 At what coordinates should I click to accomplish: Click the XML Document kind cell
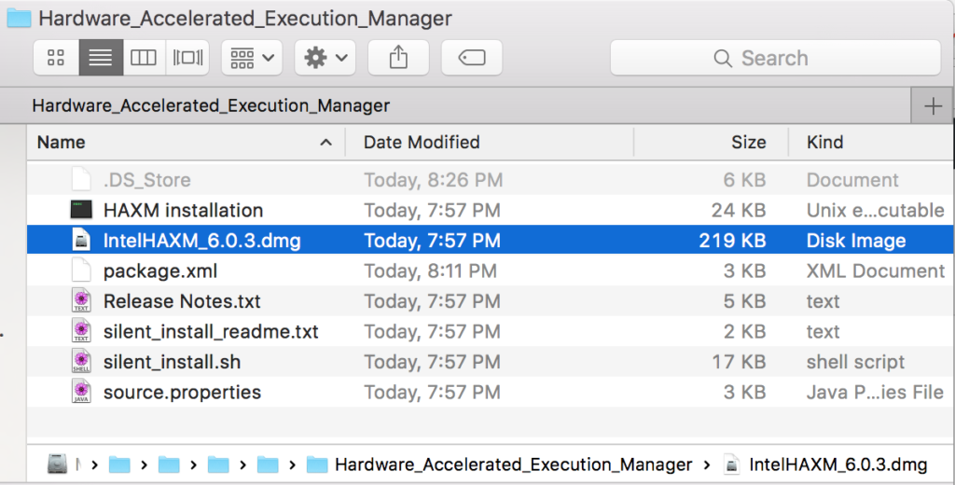876,271
